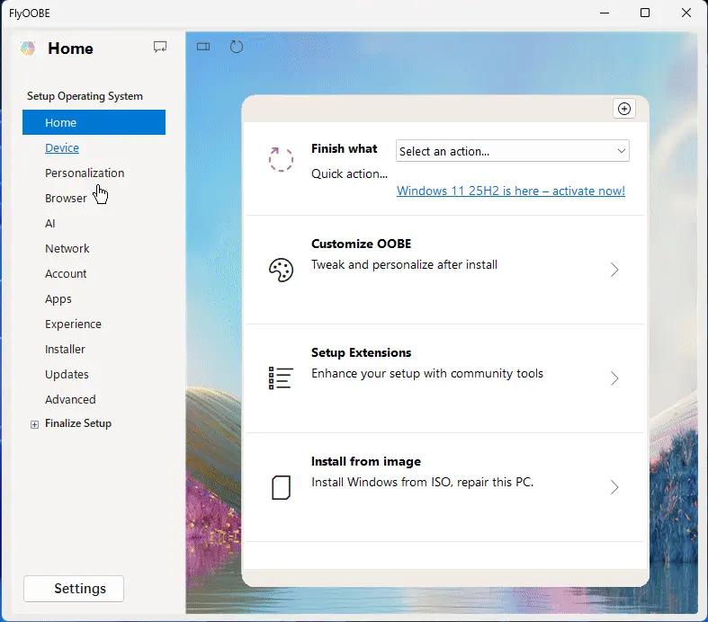This screenshot has width=708, height=622.
Task: Open the Network section in sidebar
Action: (67, 248)
